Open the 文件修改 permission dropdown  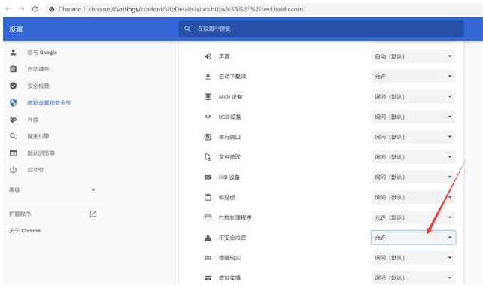point(413,157)
